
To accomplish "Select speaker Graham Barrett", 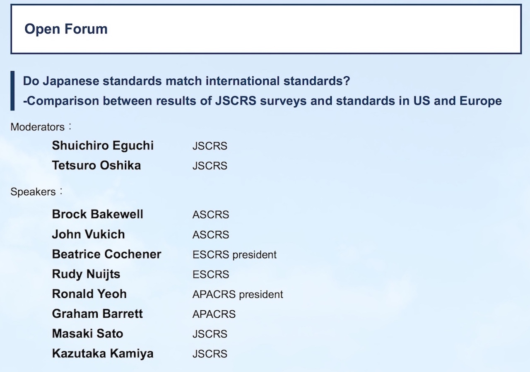I will point(97,314).
